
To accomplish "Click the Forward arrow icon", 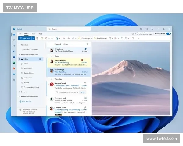I will 73,38.
